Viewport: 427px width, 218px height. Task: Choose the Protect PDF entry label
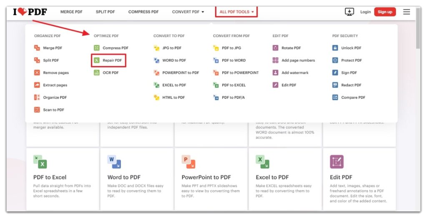(x=352, y=60)
